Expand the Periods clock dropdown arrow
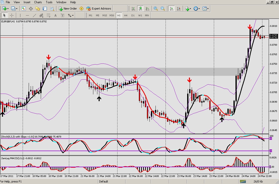The image size is (279, 184). 199,9
